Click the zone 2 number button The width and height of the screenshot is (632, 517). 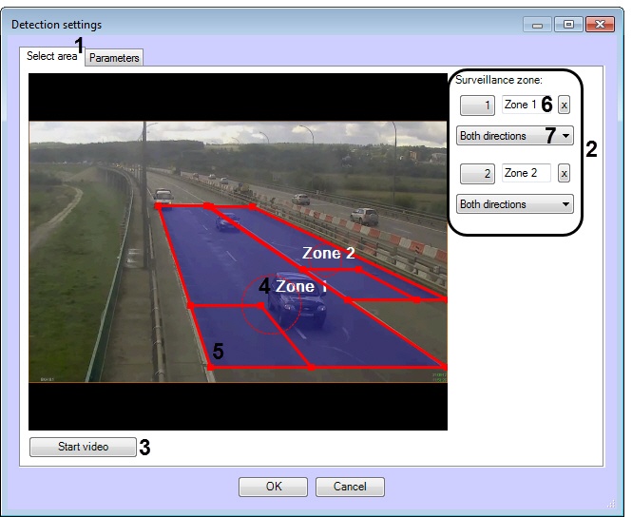point(477,174)
